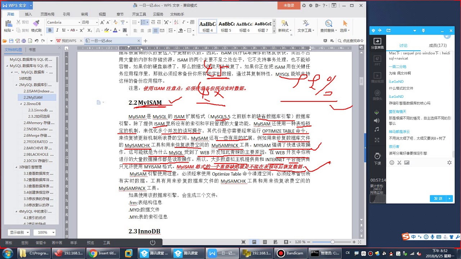Viewport: 461px width, 259px height.
Task: Click the music note icon
Action: click(x=377, y=129)
